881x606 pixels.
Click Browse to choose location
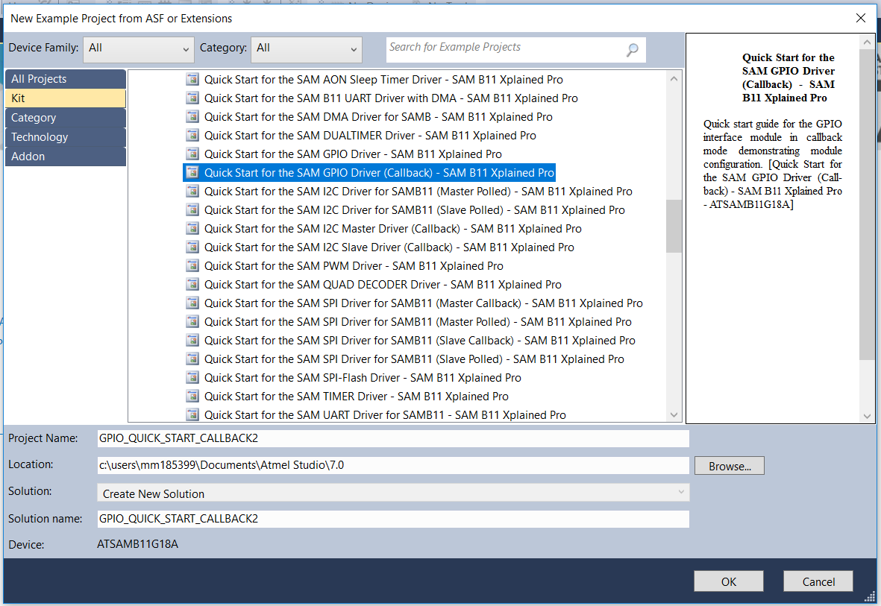pos(730,466)
